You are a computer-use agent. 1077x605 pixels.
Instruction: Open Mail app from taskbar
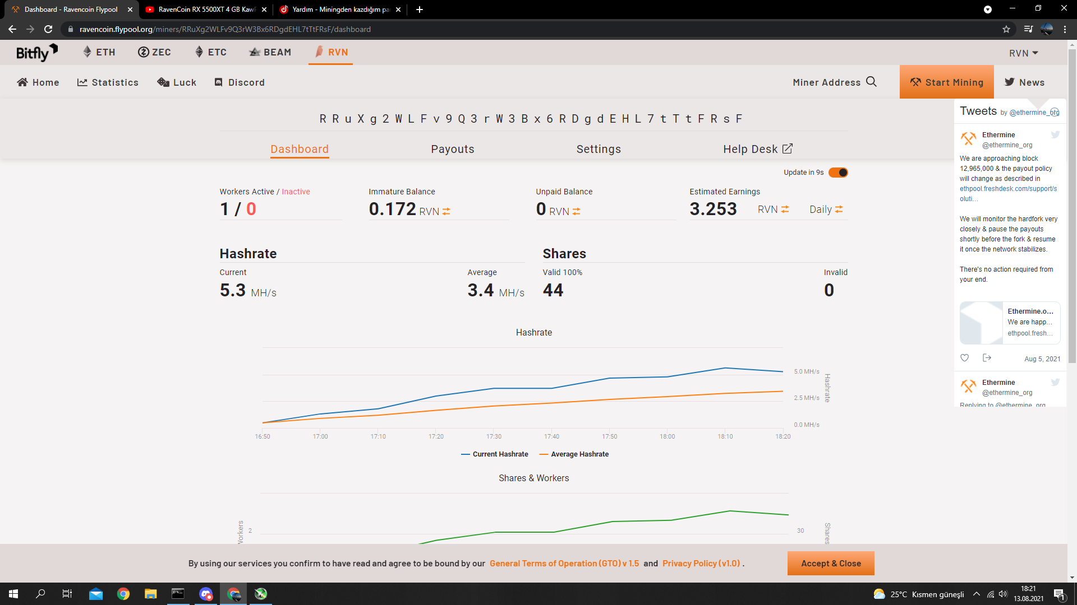tap(96, 594)
